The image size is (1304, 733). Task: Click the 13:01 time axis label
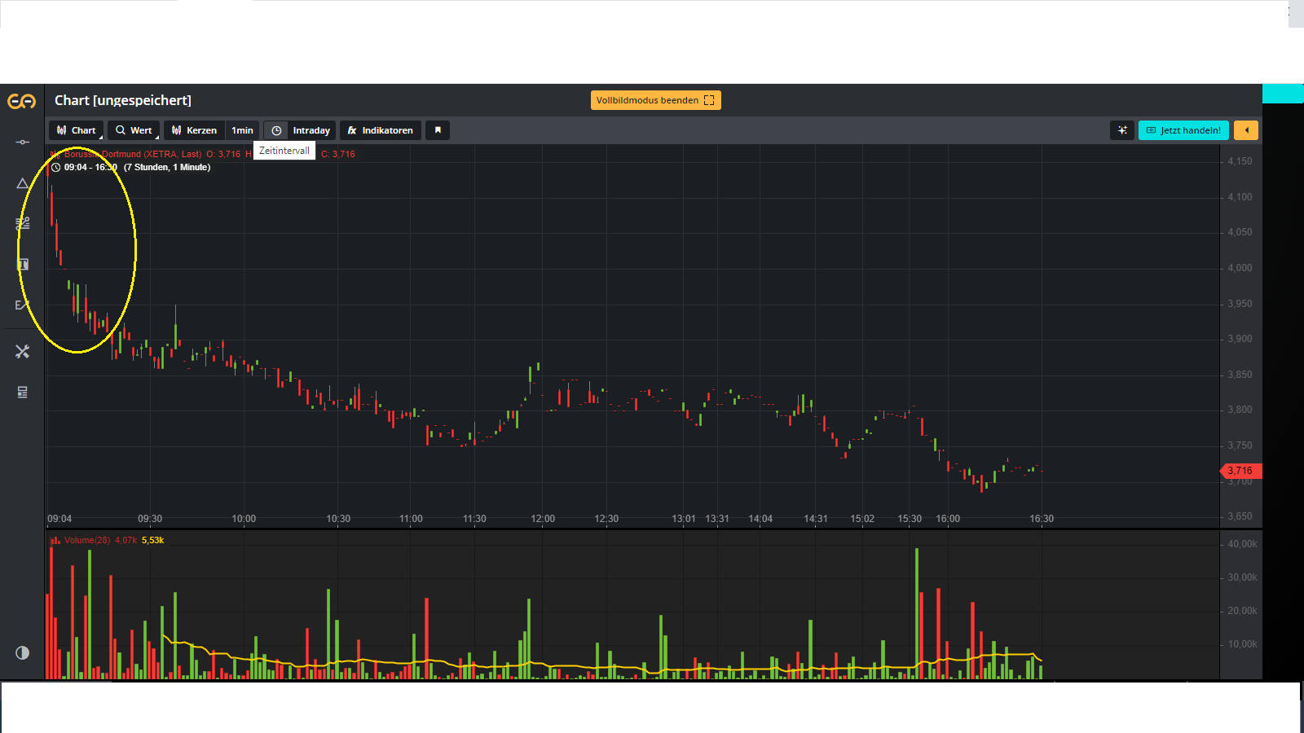(x=684, y=519)
